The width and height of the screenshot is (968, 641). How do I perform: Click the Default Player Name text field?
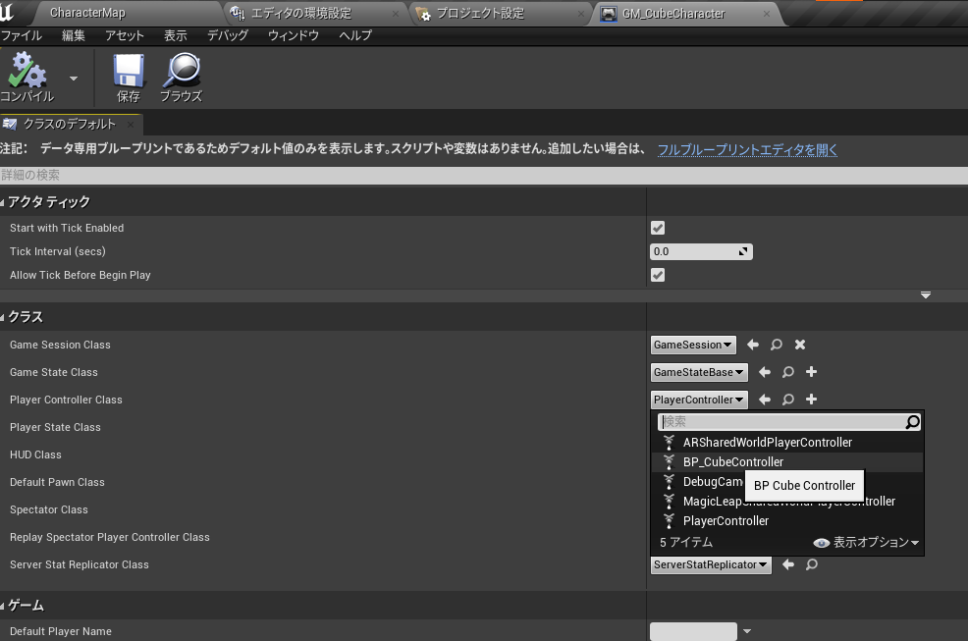click(693, 631)
